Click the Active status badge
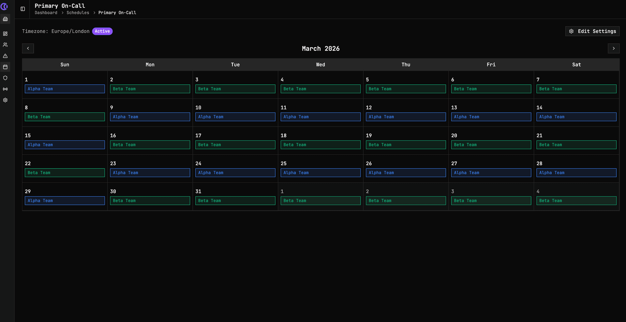The image size is (626, 322). [102, 31]
